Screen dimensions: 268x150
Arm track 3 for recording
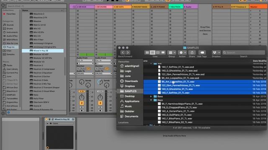100,110
